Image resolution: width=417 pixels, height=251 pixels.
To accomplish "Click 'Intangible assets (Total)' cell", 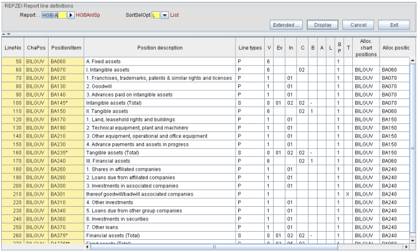I will coord(160,103).
